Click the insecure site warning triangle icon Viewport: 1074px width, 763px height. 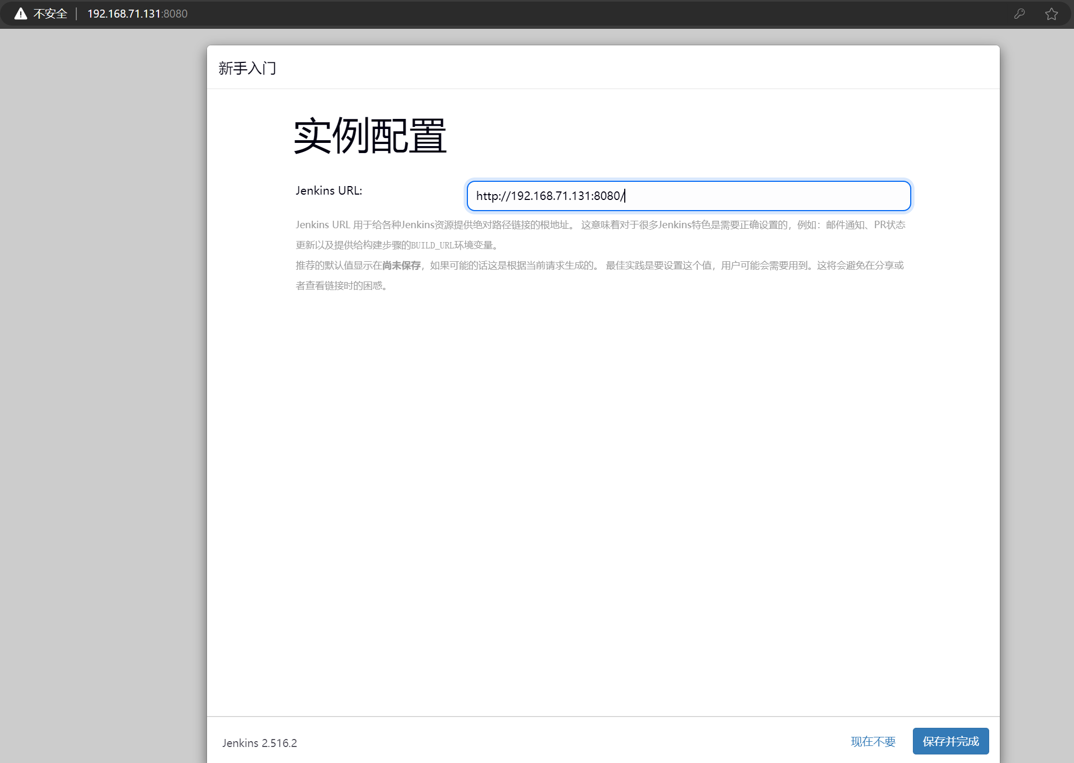point(20,14)
